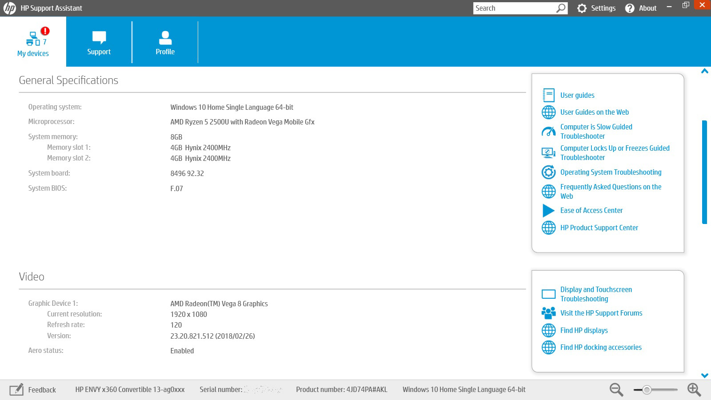Screen dimensions: 711x400
Task: Click HP ENVY x360 Convertible model name
Action: click(x=130, y=389)
